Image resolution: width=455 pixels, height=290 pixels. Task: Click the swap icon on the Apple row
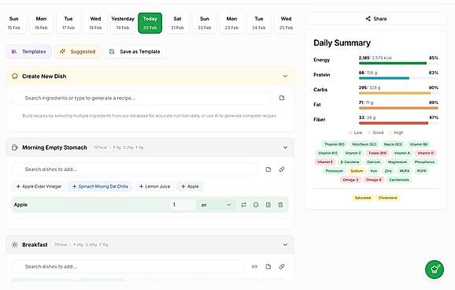pyautogui.click(x=244, y=205)
